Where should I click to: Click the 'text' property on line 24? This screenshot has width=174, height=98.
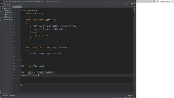click(x=30, y=72)
